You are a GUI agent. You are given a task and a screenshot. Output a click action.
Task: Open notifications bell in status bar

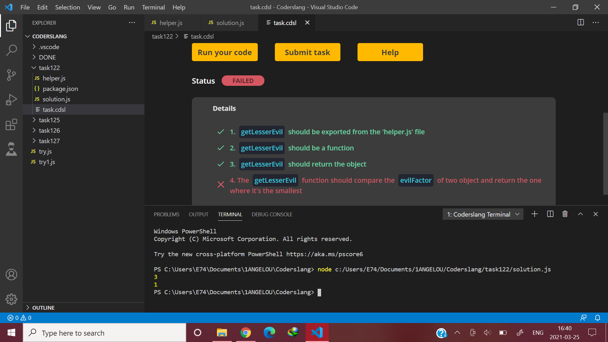click(x=598, y=318)
